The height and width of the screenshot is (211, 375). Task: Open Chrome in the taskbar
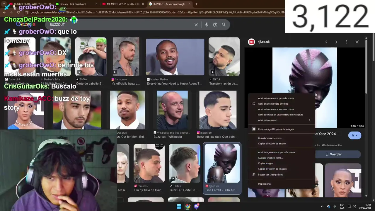pyautogui.click(x=187, y=206)
